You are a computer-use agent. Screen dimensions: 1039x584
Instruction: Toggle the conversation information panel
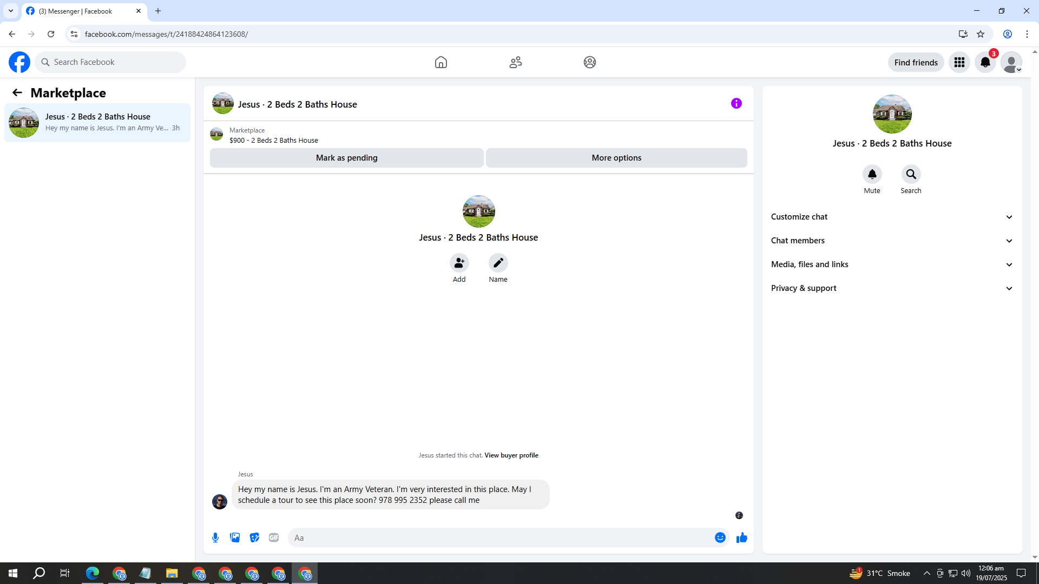pyautogui.click(x=736, y=103)
